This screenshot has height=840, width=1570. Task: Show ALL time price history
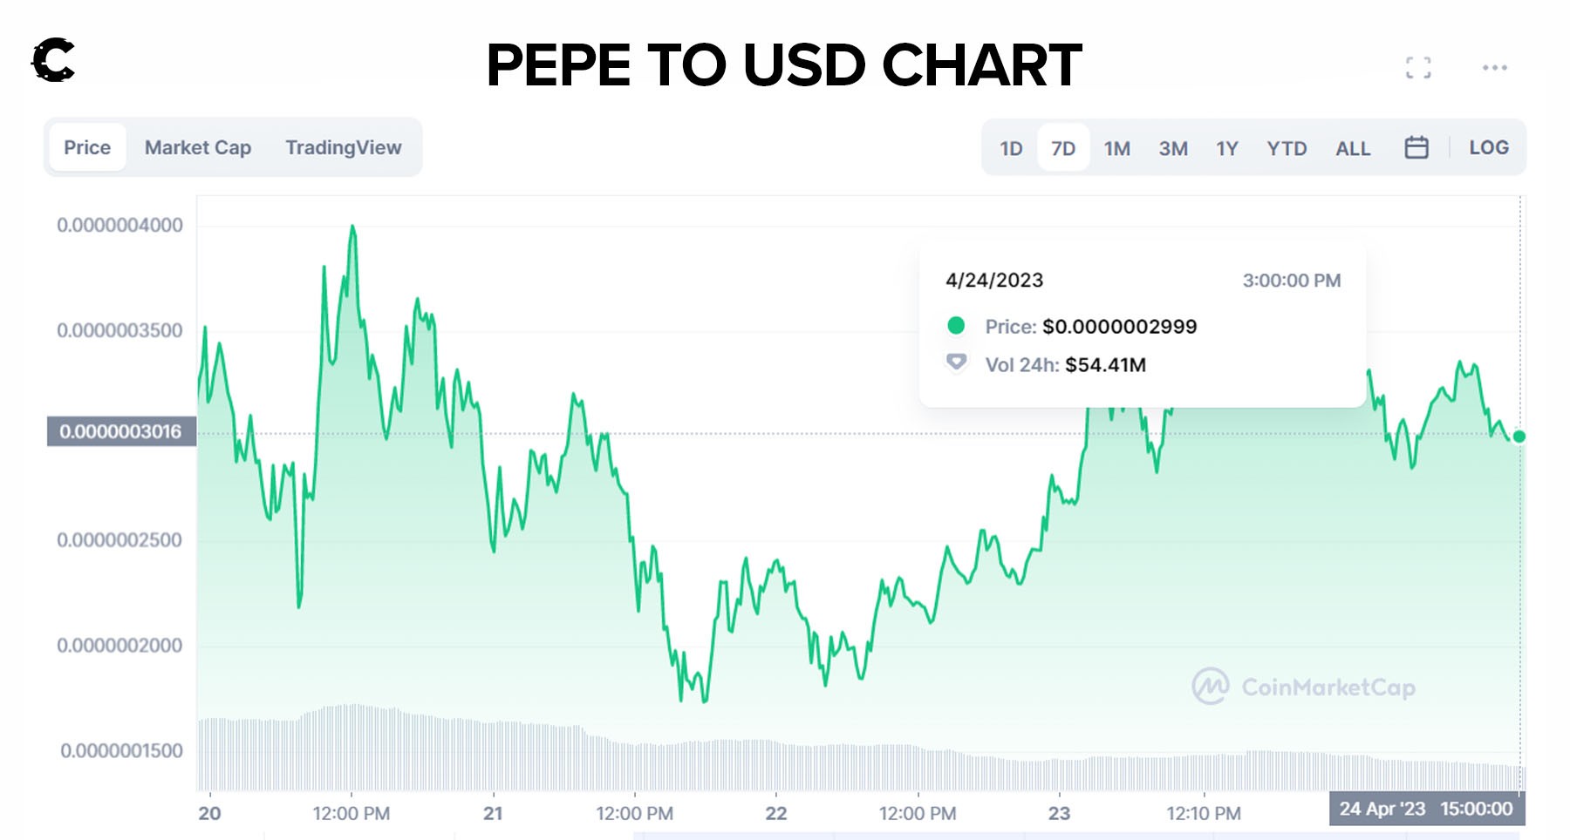pyautogui.click(x=1353, y=149)
